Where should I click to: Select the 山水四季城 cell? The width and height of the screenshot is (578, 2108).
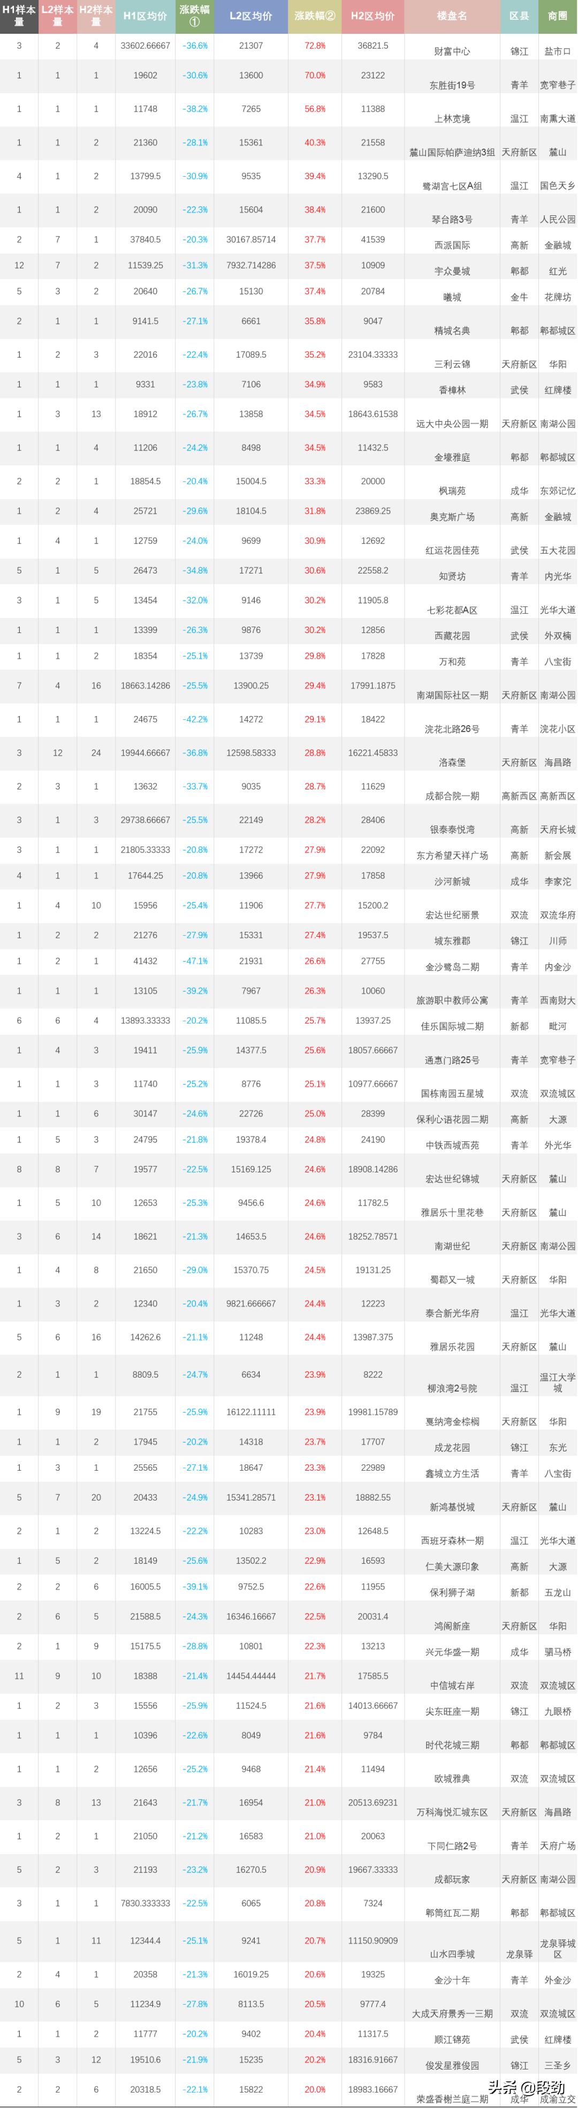(x=452, y=1954)
